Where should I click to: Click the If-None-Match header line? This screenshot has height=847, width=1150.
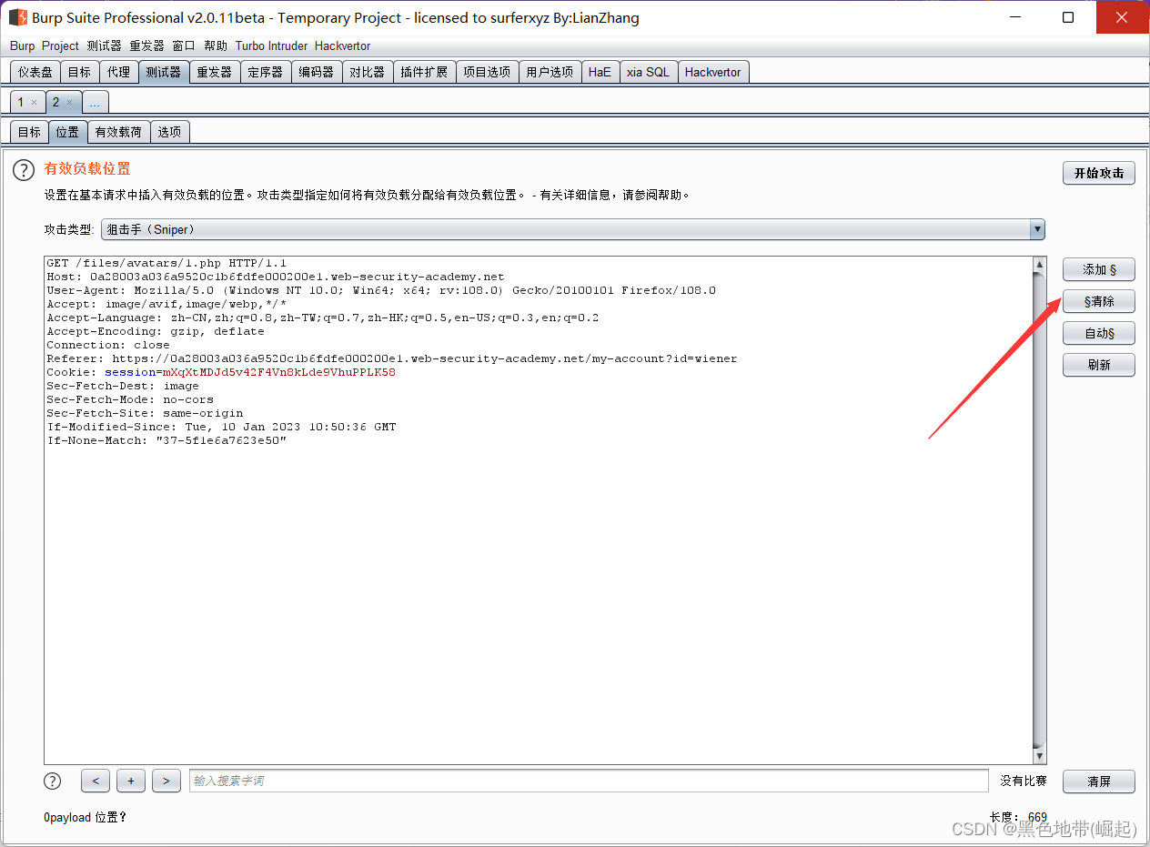click(x=166, y=440)
